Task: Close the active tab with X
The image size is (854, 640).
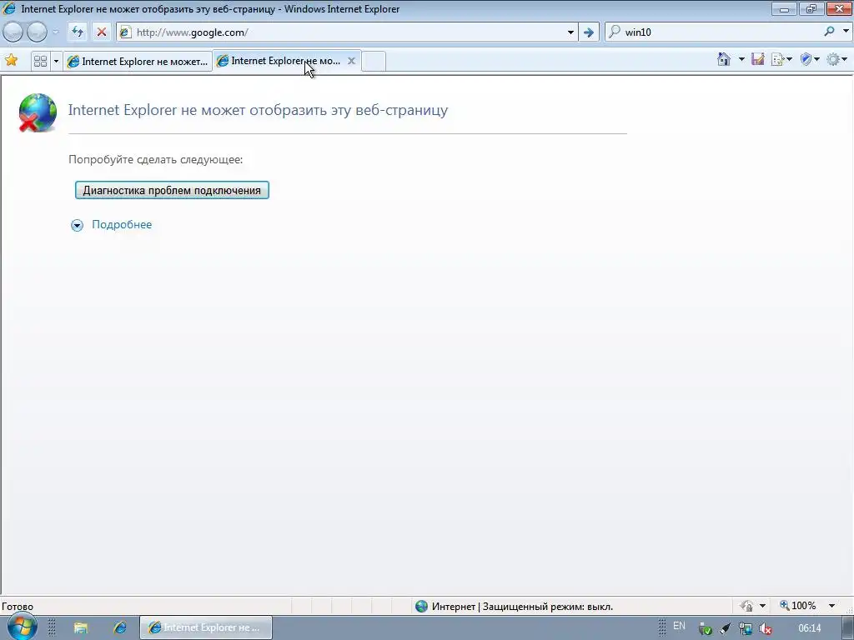Action: [x=351, y=61]
